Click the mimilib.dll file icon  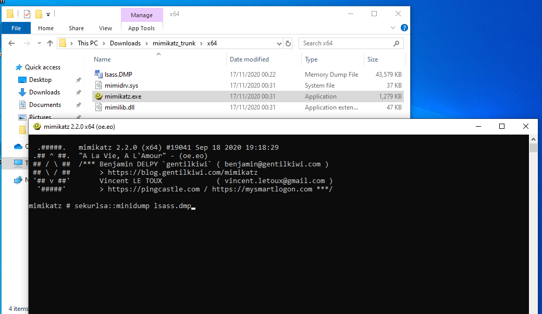tap(98, 107)
